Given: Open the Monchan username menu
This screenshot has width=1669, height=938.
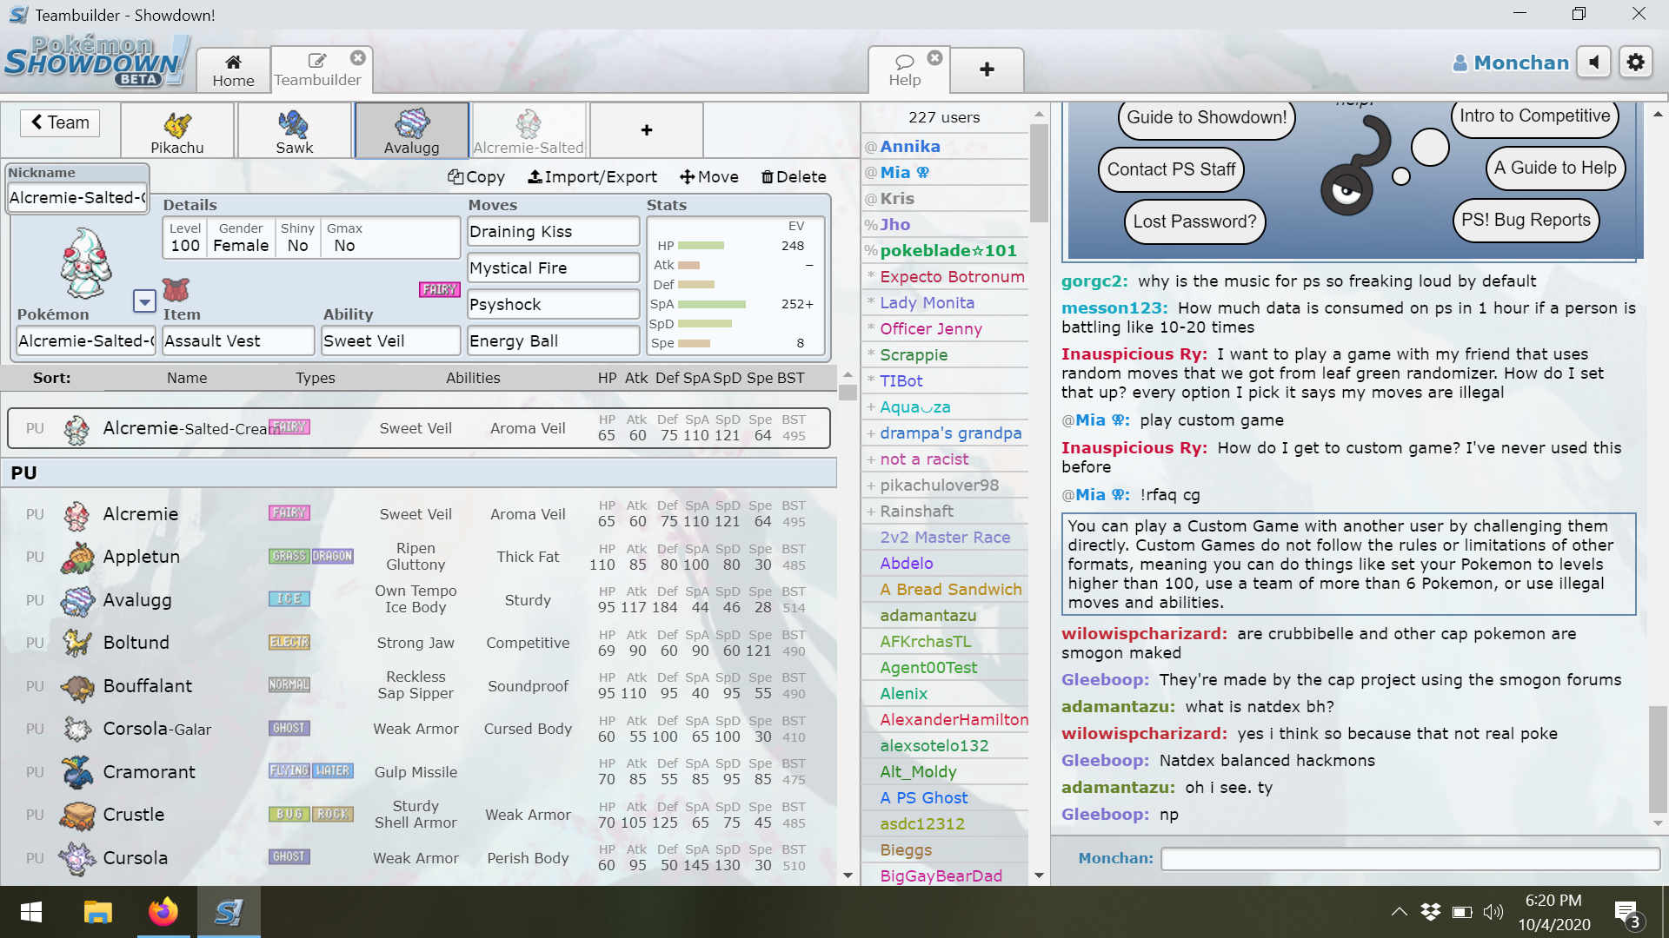Looking at the screenshot, I should coord(1511,63).
